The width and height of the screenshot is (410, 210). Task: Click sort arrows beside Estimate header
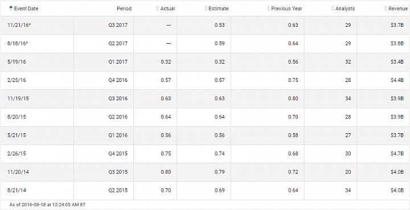206,9
